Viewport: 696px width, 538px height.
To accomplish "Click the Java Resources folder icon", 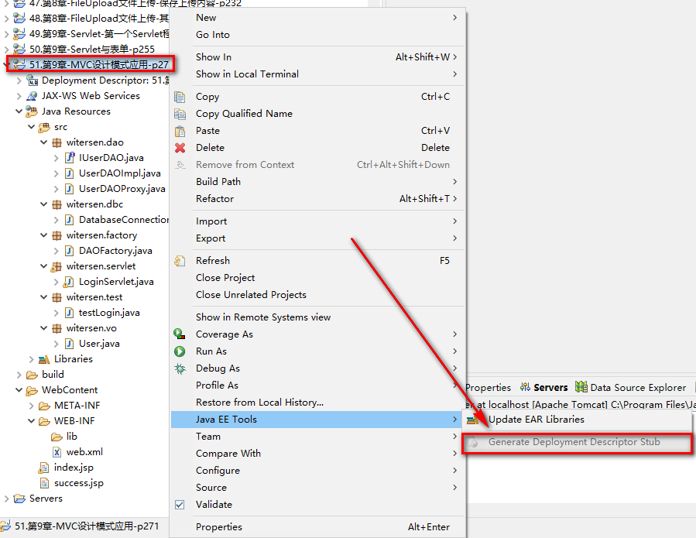I will point(32,111).
